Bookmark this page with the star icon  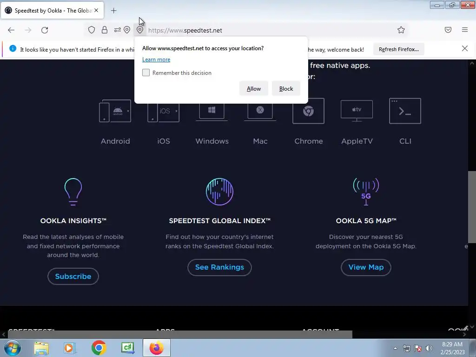pyautogui.click(x=401, y=30)
